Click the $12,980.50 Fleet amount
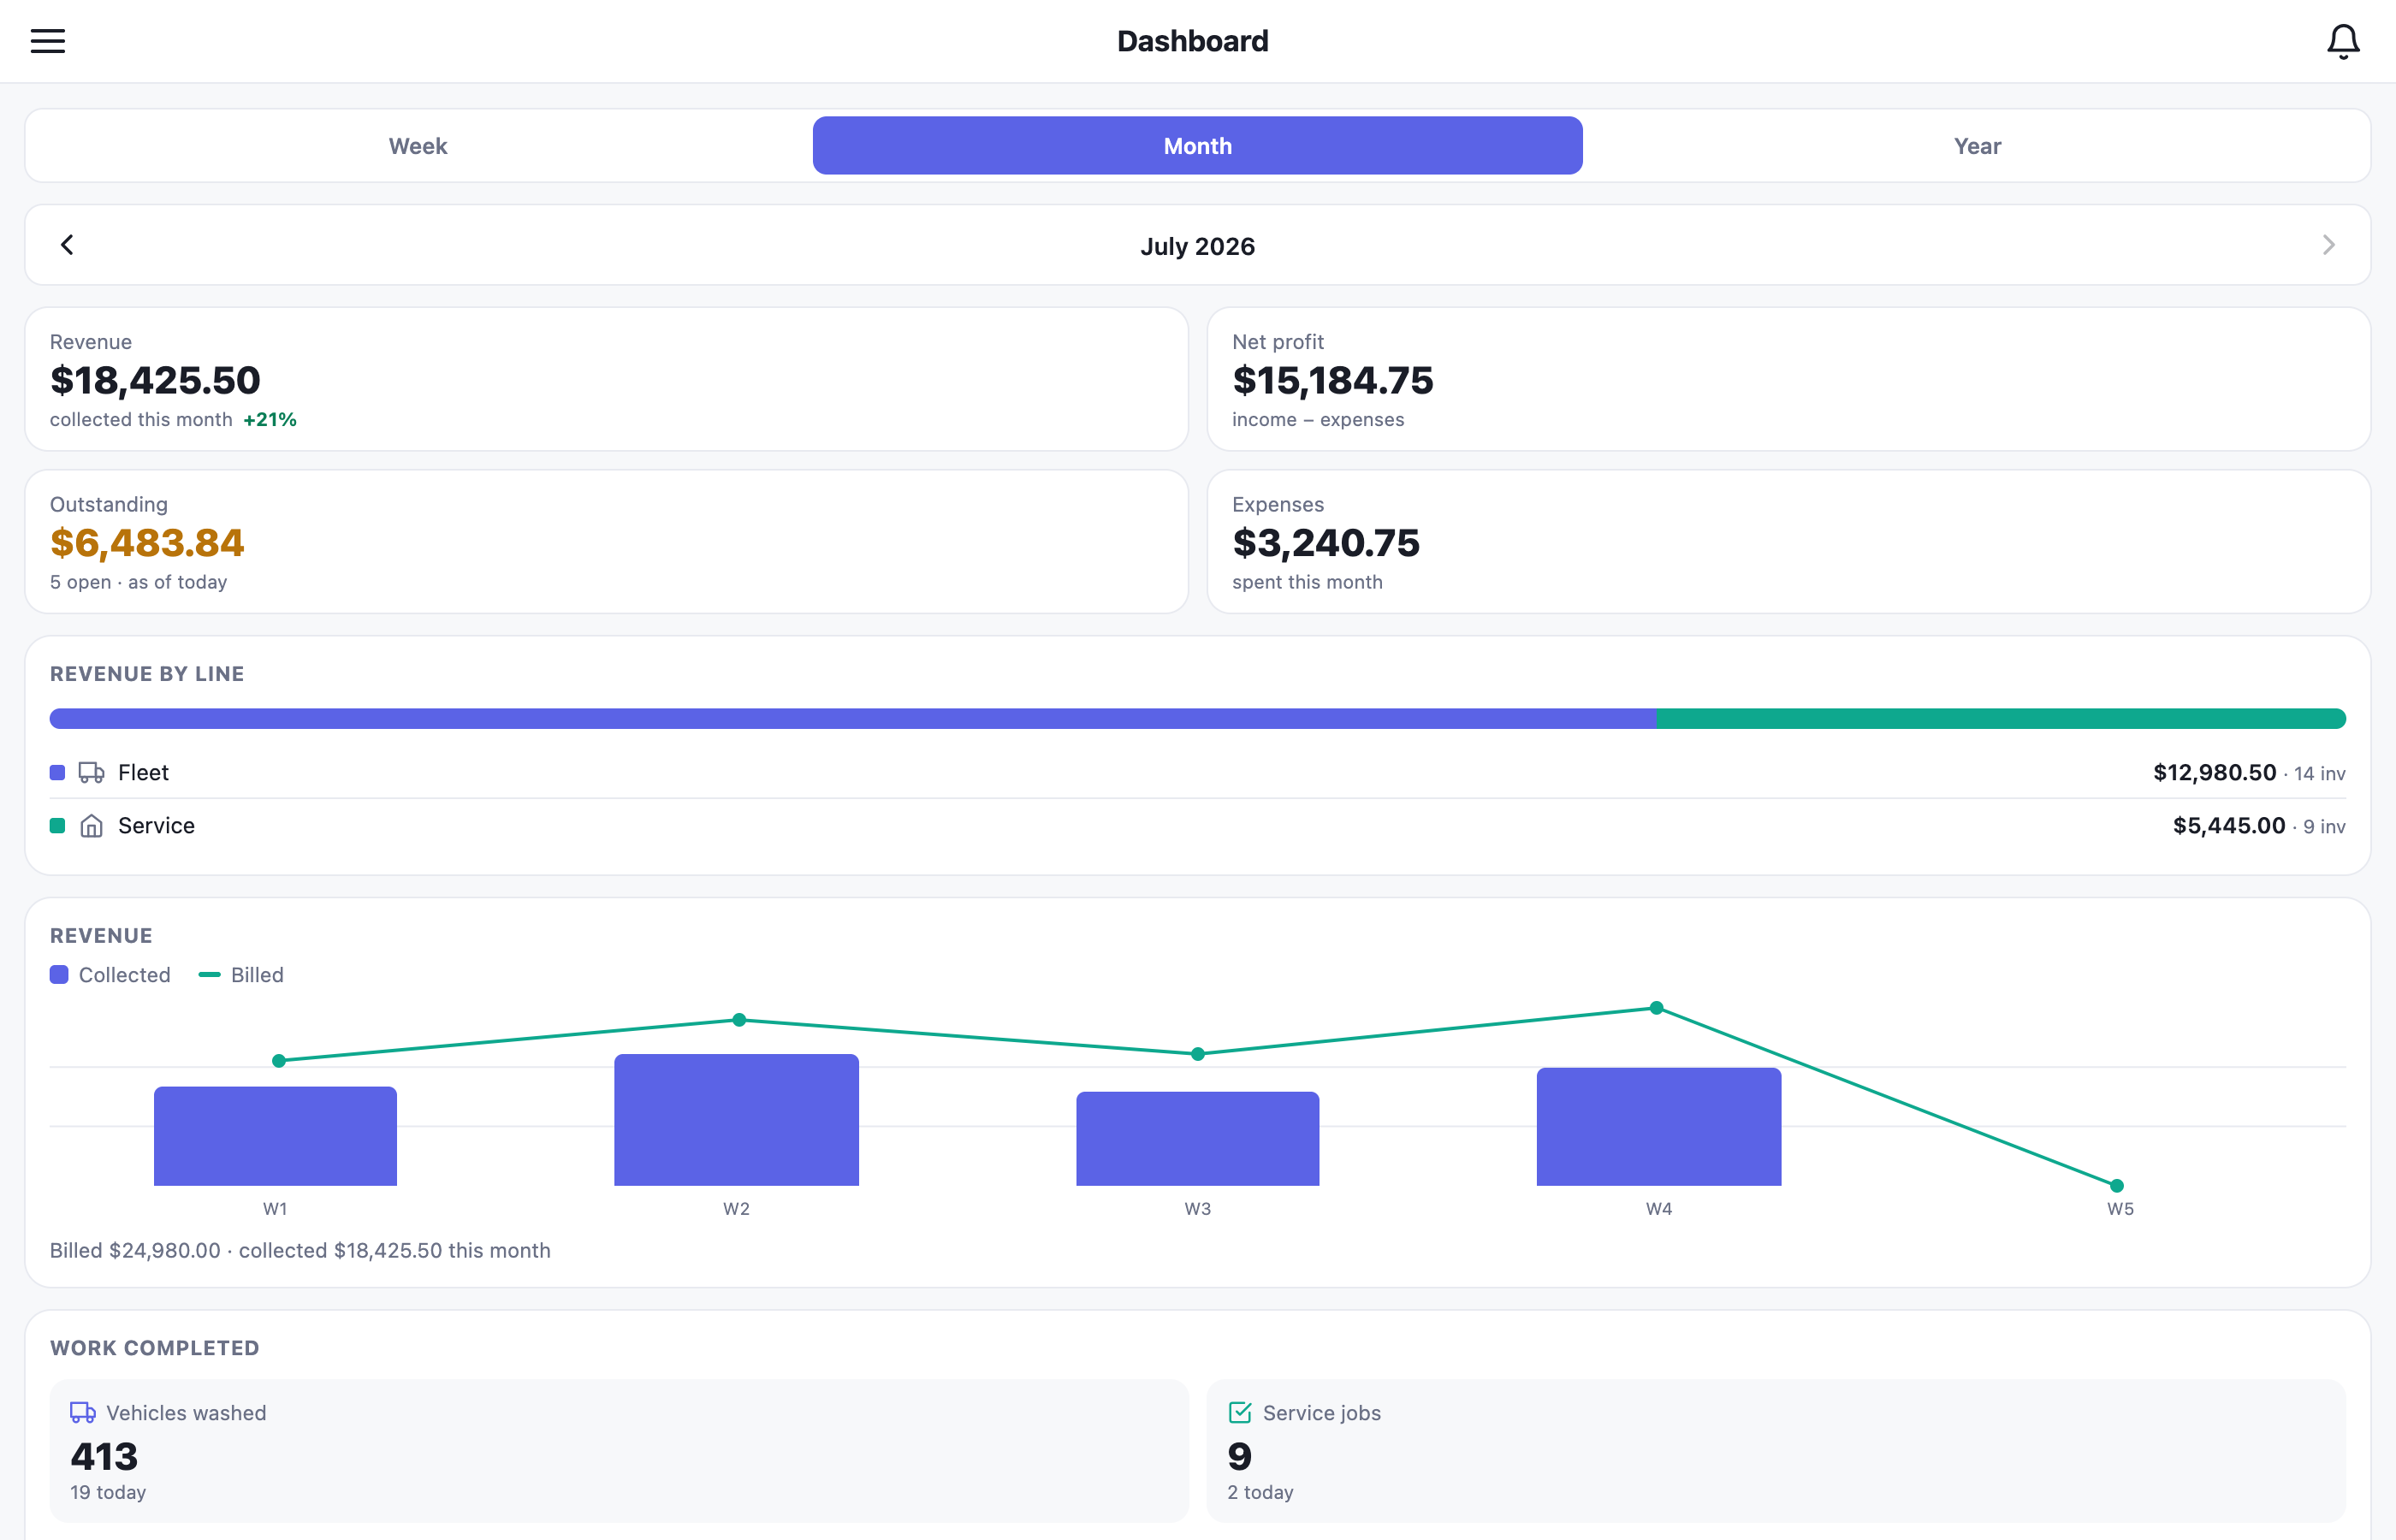This screenshot has width=2396, height=1540. (2214, 772)
